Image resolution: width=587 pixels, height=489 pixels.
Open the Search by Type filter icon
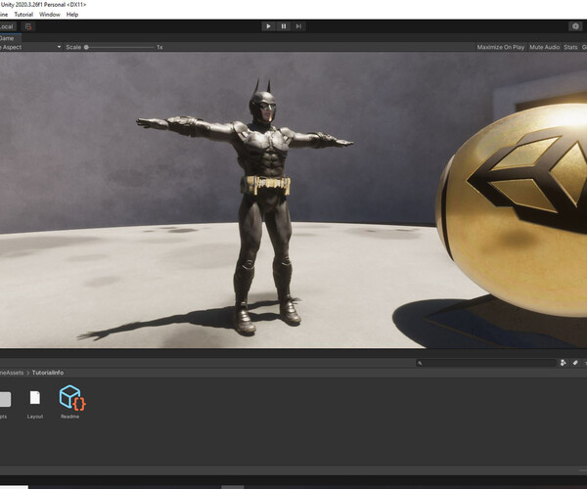tap(564, 363)
